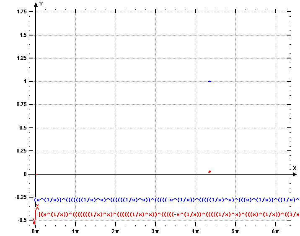Click the red integral symbol

36,214
